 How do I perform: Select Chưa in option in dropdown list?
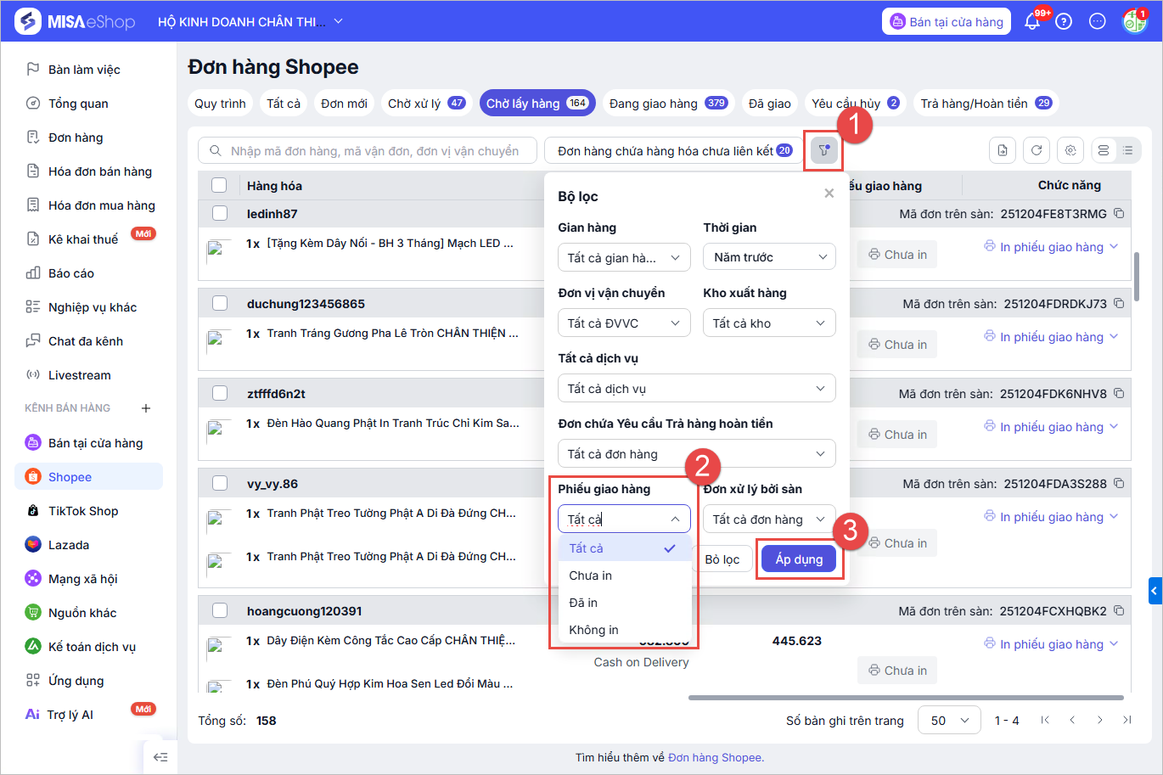(x=625, y=576)
